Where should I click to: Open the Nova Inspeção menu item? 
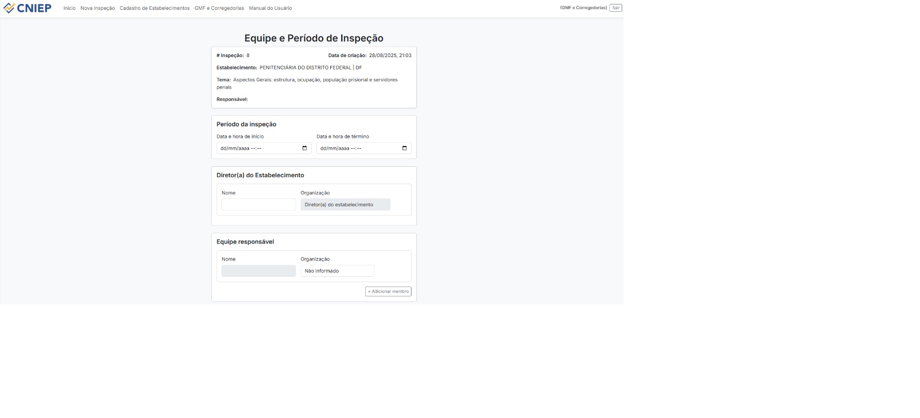(97, 8)
